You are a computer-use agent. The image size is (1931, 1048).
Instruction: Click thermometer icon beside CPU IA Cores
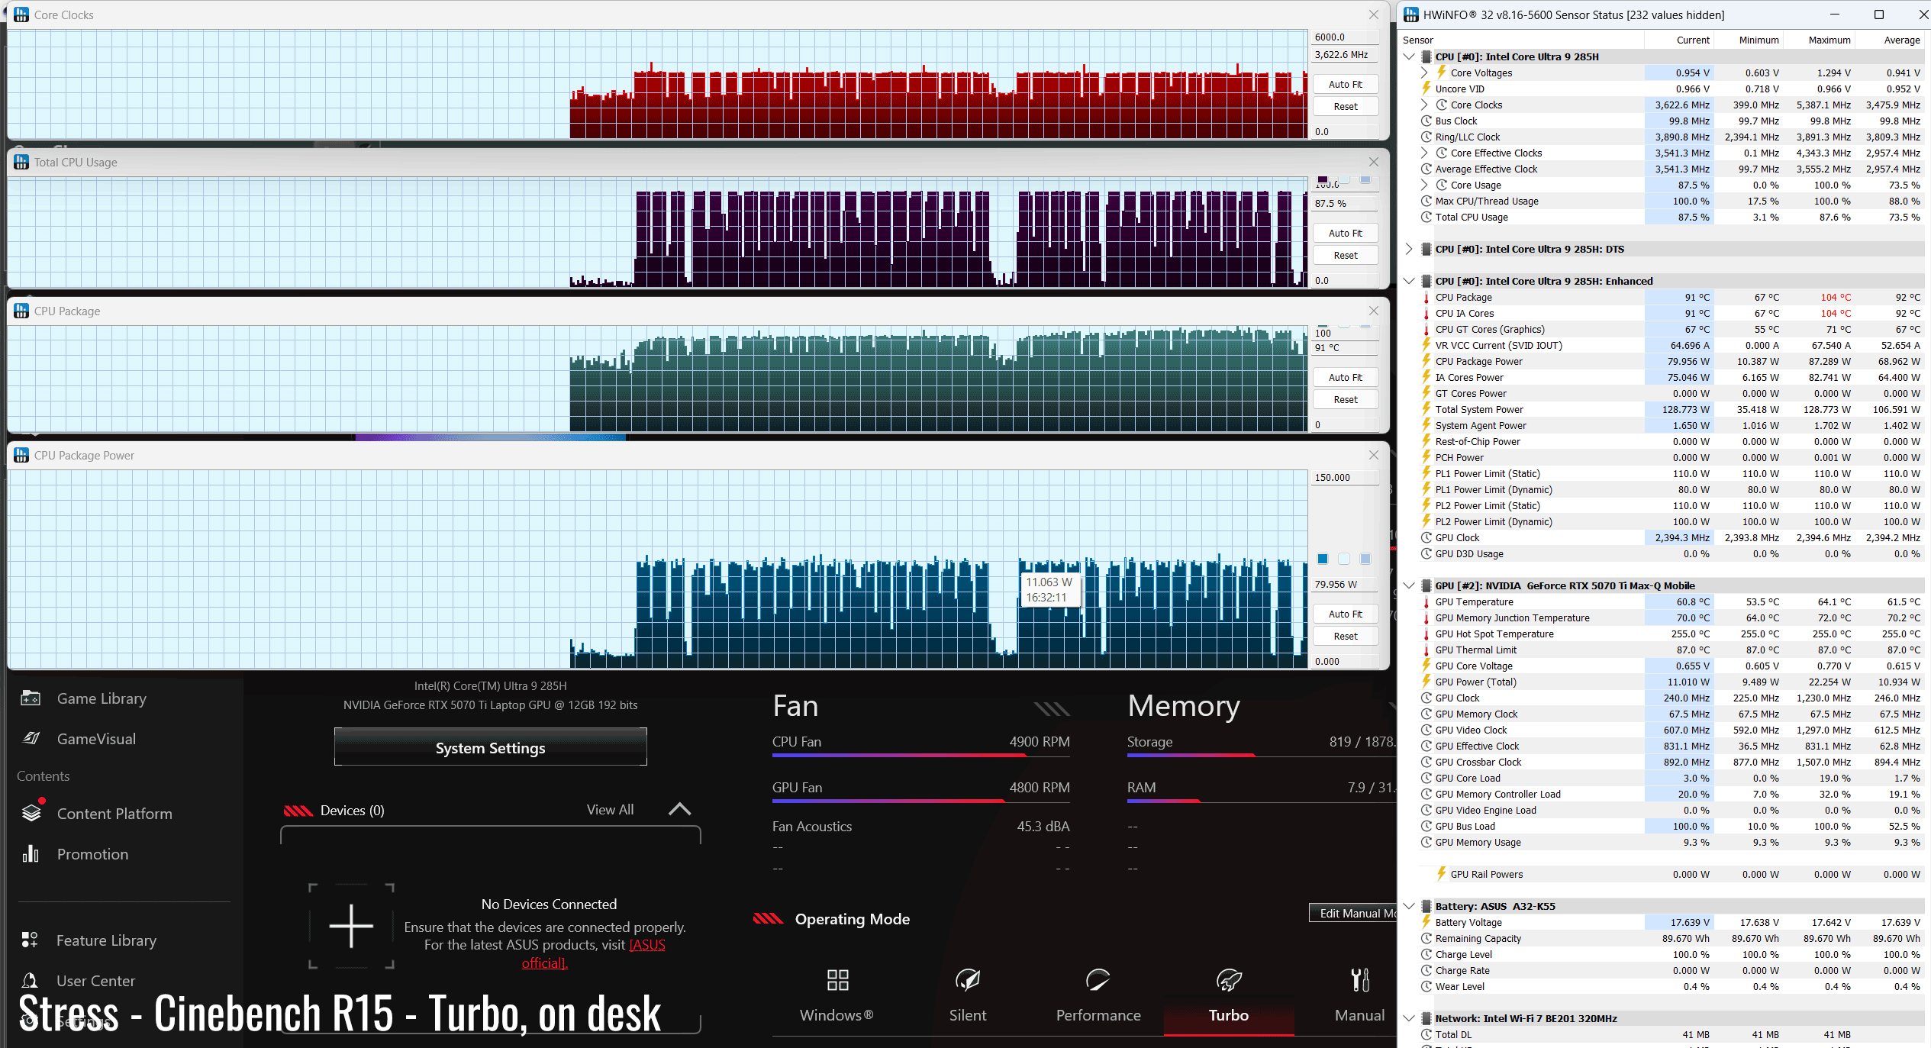[1426, 313]
